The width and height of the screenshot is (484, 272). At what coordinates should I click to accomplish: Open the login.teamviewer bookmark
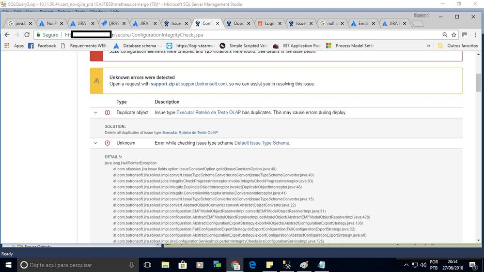[x=191, y=45]
